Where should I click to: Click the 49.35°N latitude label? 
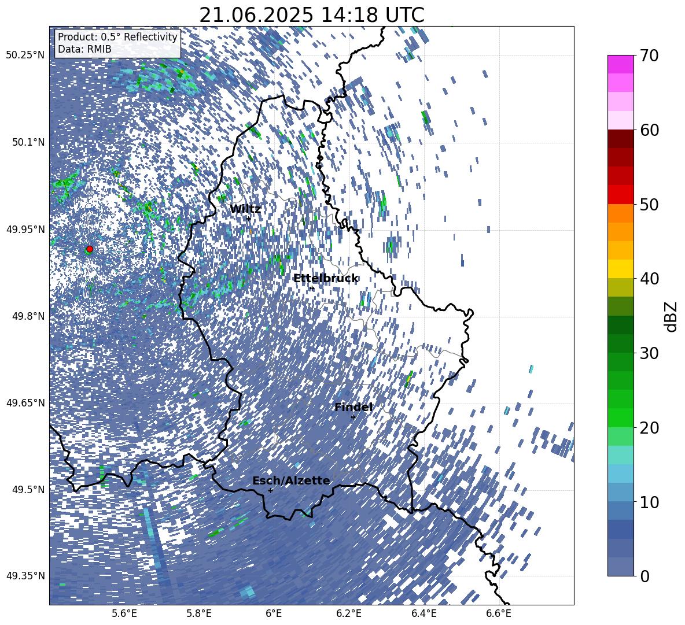tap(25, 576)
